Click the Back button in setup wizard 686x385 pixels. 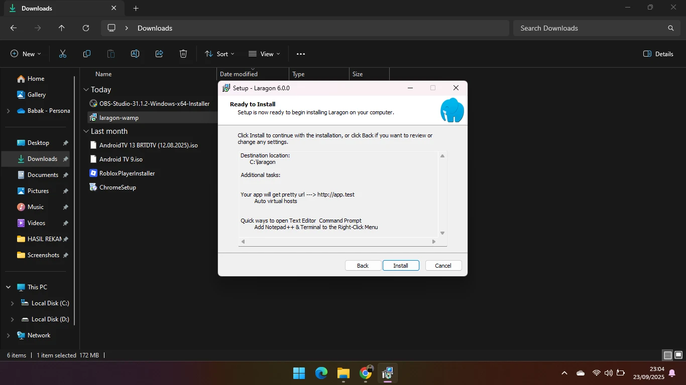(x=363, y=266)
